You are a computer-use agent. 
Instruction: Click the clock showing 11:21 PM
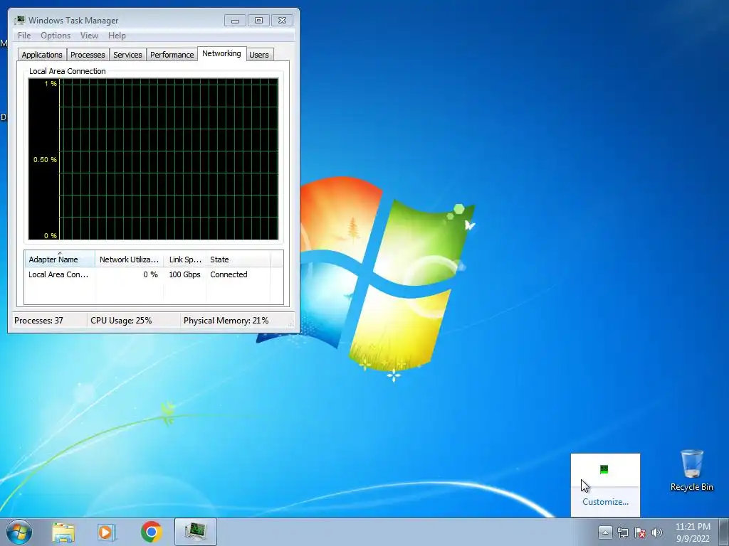click(693, 532)
